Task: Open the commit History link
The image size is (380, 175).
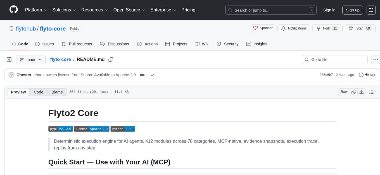Action: (367, 75)
